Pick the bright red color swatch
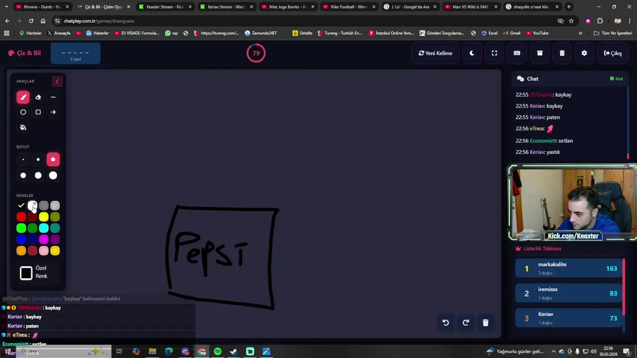Screen dimensions: 637x358 pos(21,217)
